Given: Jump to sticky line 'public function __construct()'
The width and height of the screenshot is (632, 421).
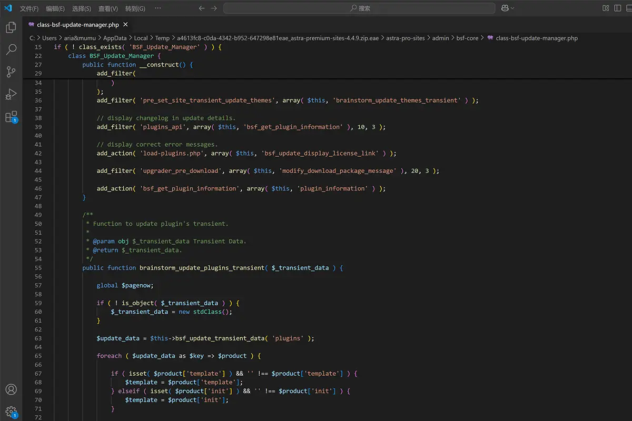Looking at the screenshot, I should [x=137, y=65].
